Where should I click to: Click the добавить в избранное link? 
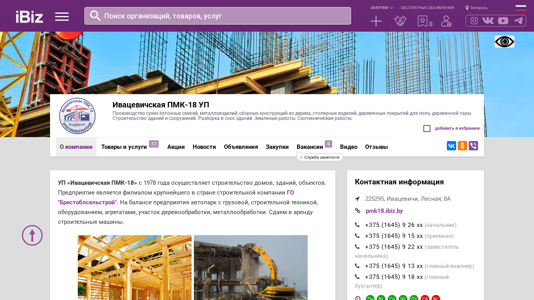tap(457, 129)
